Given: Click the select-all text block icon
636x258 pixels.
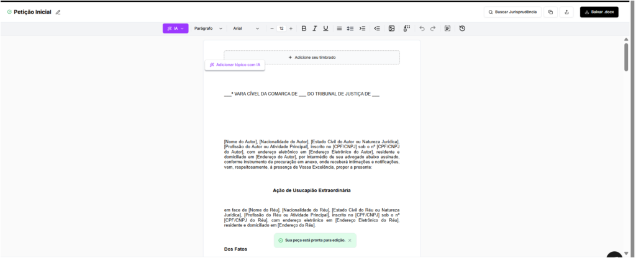Looking at the screenshot, I should tap(447, 29).
